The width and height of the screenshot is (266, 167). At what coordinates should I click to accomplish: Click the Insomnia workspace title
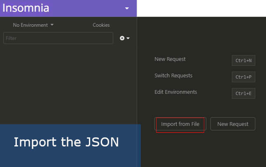26,8
